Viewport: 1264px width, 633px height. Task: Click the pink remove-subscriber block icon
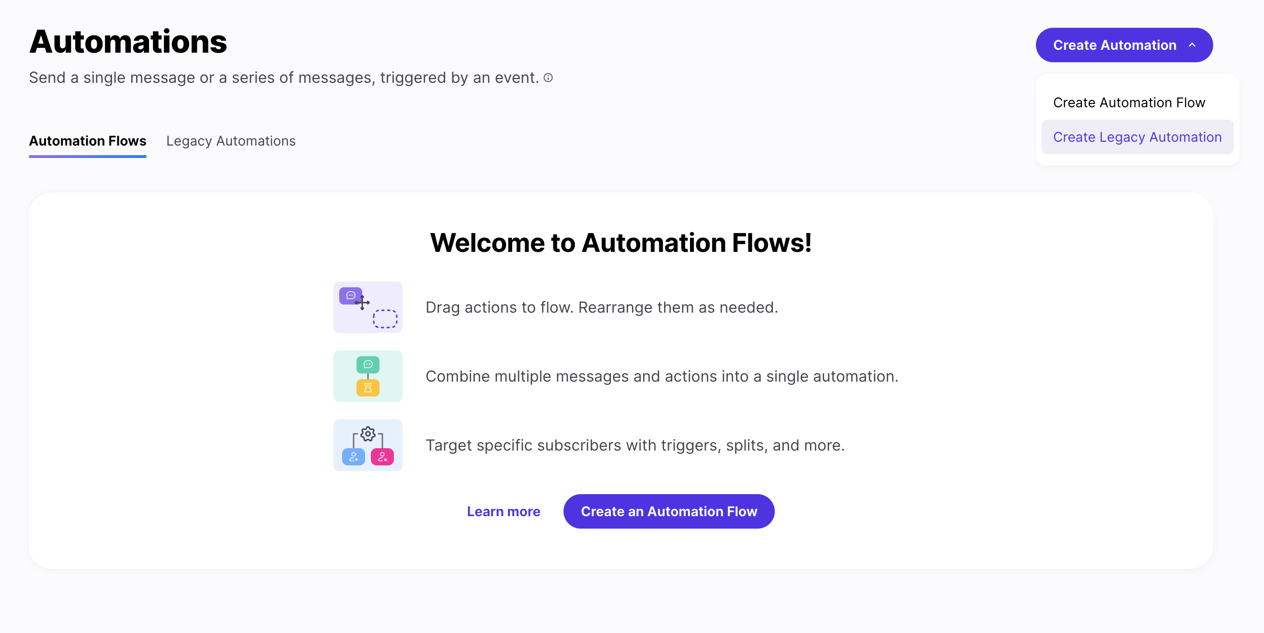pyautogui.click(x=382, y=457)
